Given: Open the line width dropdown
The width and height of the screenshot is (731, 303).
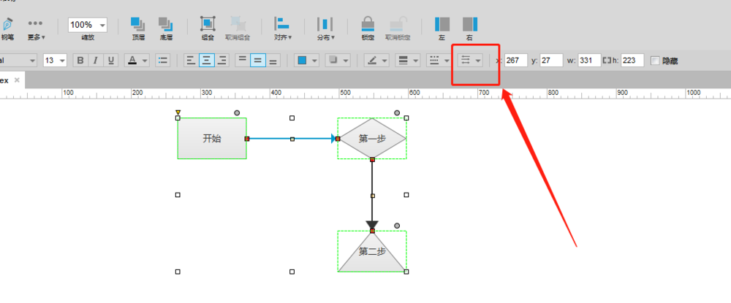Looking at the screenshot, I should coord(407,61).
